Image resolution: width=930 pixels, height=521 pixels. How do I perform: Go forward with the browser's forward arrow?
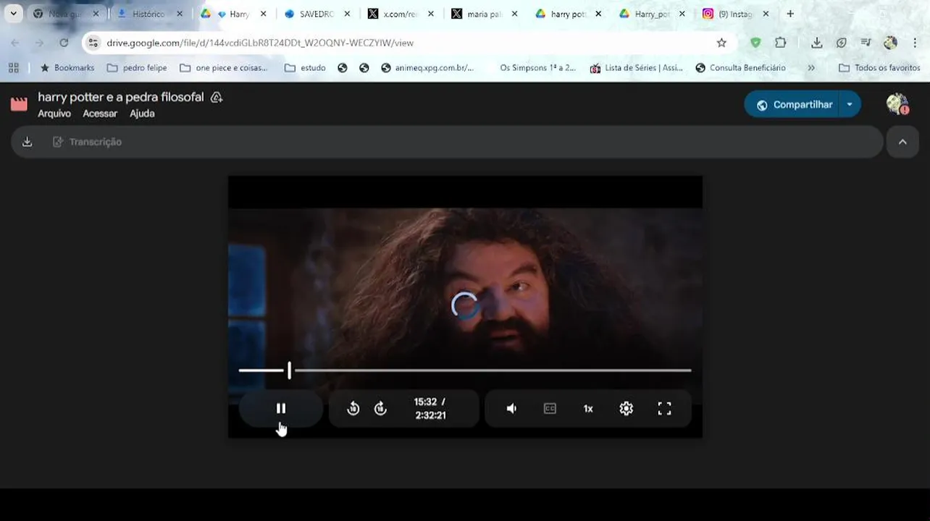(39, 43)
